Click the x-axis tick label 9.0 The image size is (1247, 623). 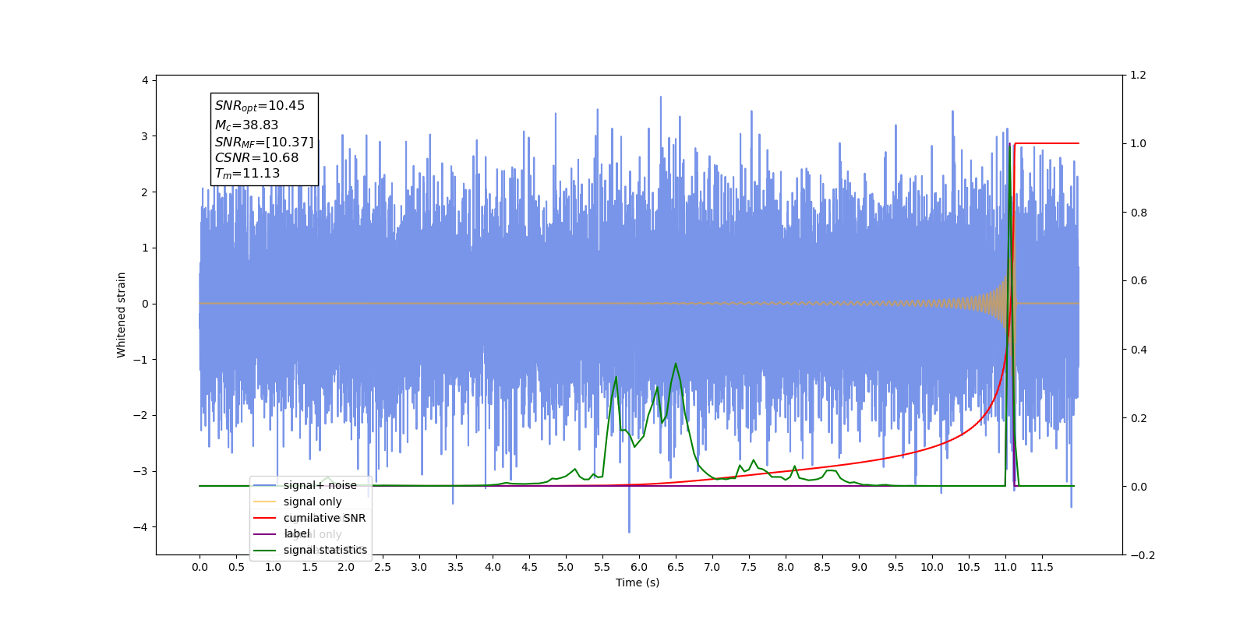pyautogui.click(x=859, y=567)
